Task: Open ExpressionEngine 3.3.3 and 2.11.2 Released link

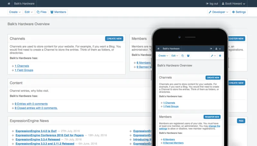Action: (x=45, y=144)
